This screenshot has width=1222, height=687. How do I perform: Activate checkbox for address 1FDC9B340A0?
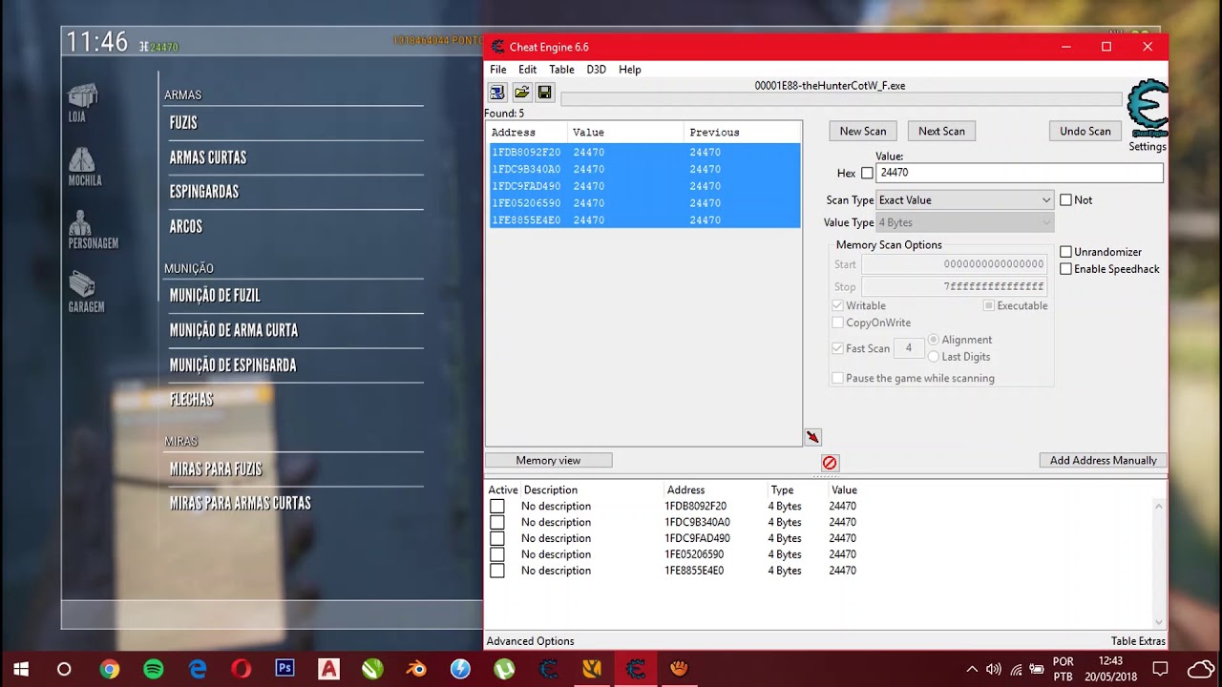(x=496, y=522)
